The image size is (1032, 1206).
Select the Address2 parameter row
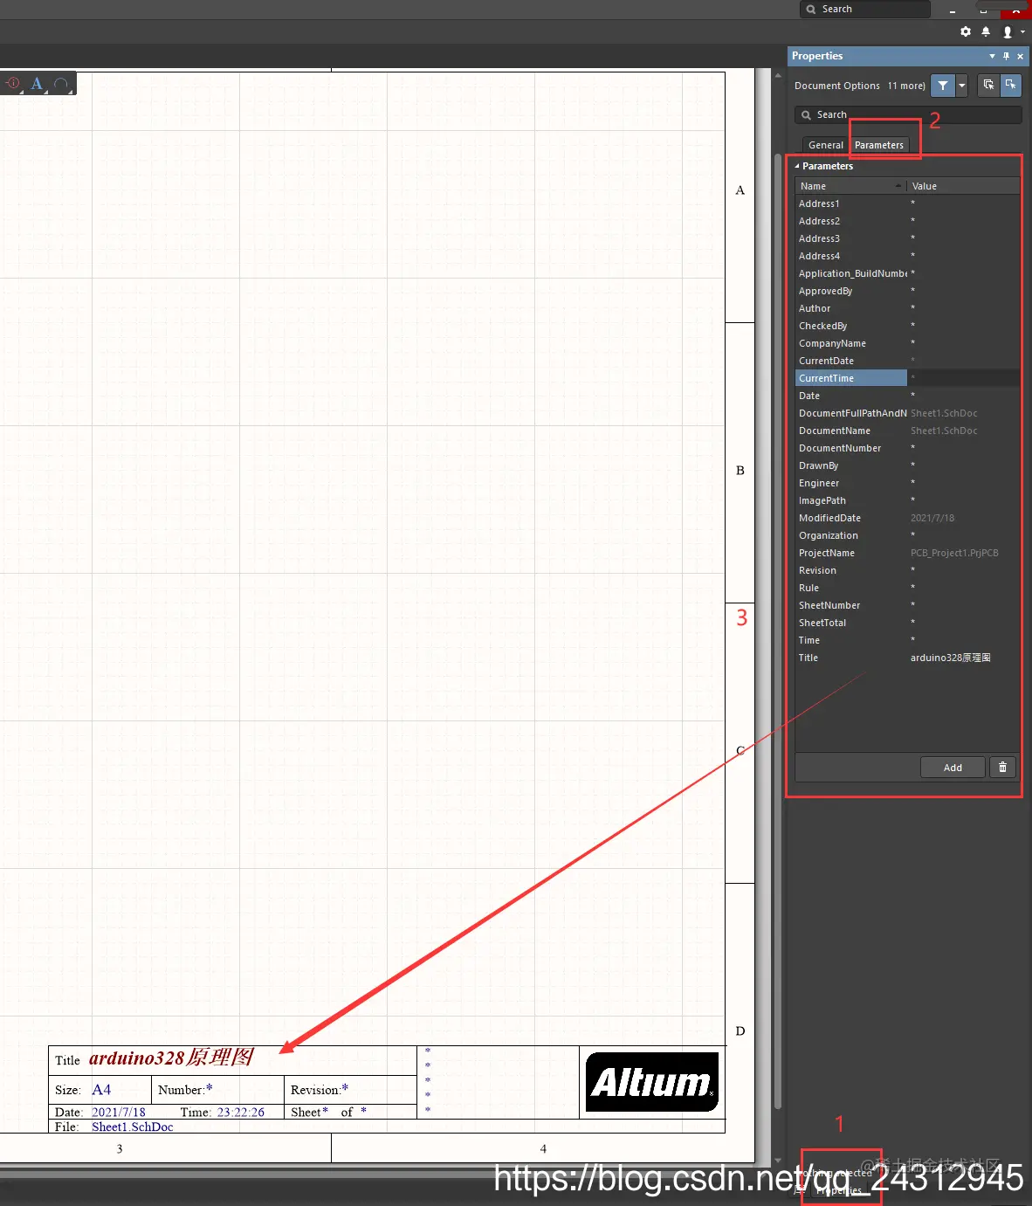tap(907, 221)
